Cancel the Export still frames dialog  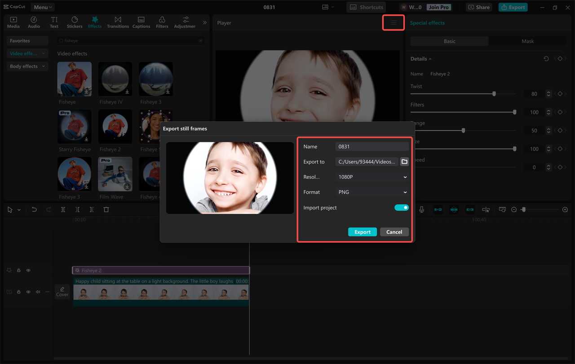coord(394,232)
